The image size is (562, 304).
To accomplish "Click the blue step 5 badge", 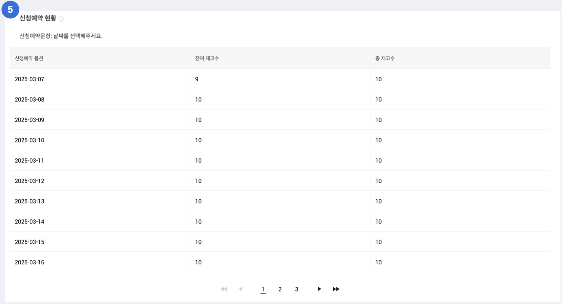I will [x=10, y=9].
